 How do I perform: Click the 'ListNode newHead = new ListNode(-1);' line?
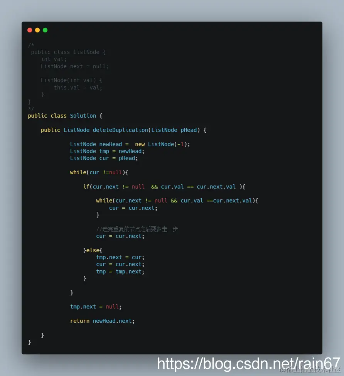coord(130,144)
